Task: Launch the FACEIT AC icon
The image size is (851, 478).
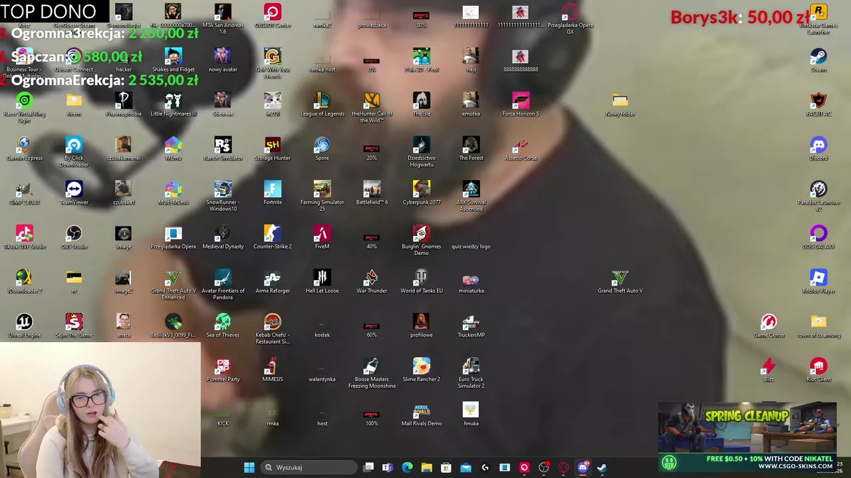Action: coord(818,101)
